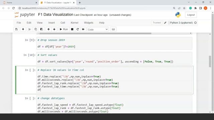The height and width of the screenshot is (120, 214).
Task: Click into the Drop season 2019 cell
Action: click(x=114, y=43)
